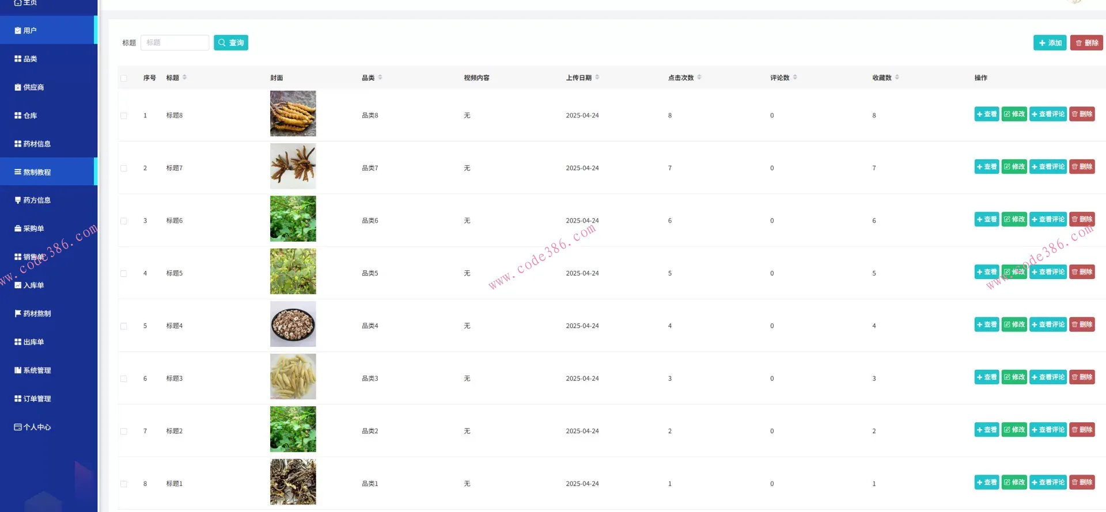This screenshot has height=512, width=1106.
Task: Open the cover thumbnail for 标题1
Action: (x=293, y=482)
